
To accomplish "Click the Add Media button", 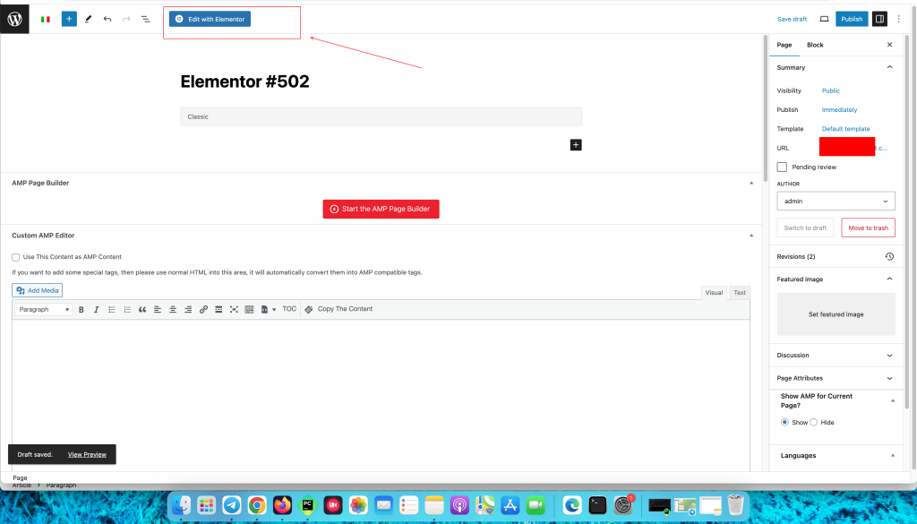I will [x=38, y=290].
